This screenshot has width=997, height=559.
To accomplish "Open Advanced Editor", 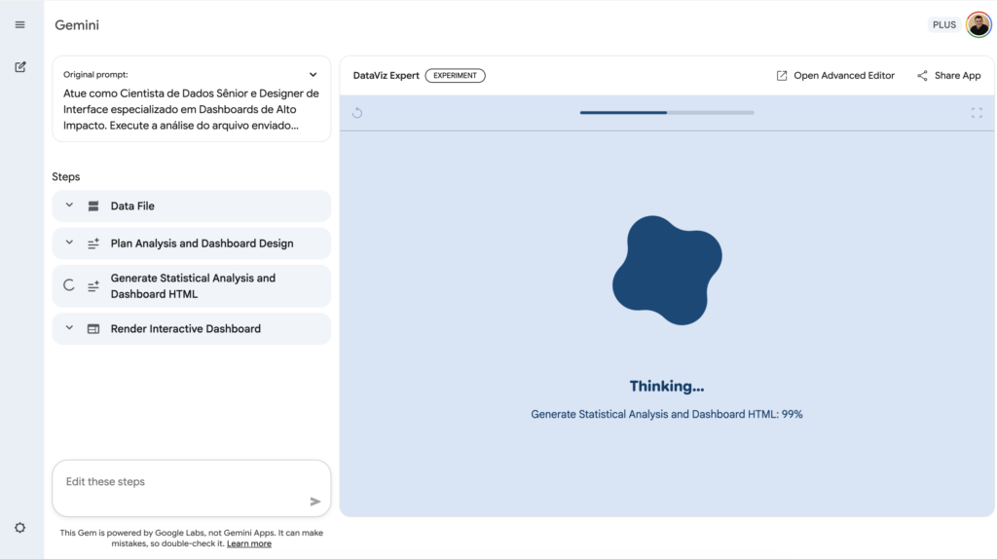I will pos(834,76).
